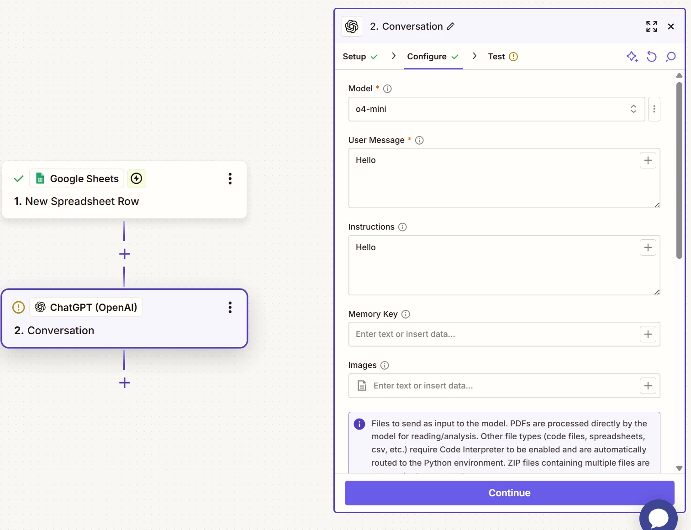The image size is (691, 530).
Task: Close the Conversation step panel
Action: pyautogui.click(x=671, y=26)
